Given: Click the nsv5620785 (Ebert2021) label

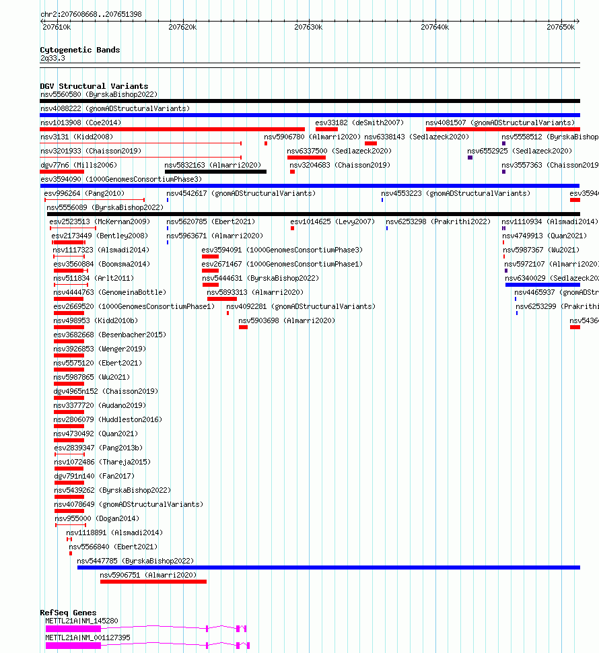Looking at the screenshot, I should point(211,222).
